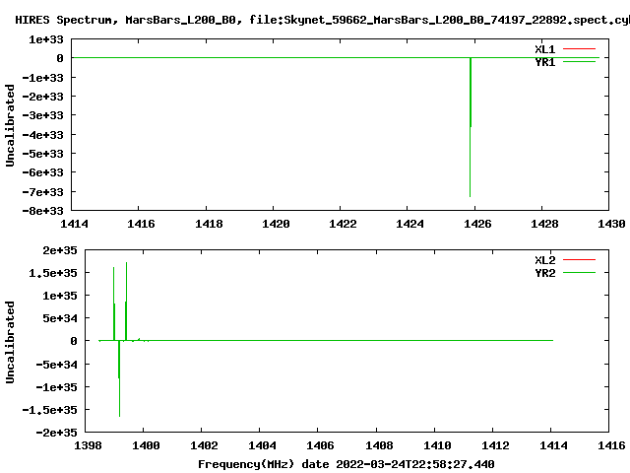
Task: Click the green YR2 legend line sample
Action: pos(579,272)
